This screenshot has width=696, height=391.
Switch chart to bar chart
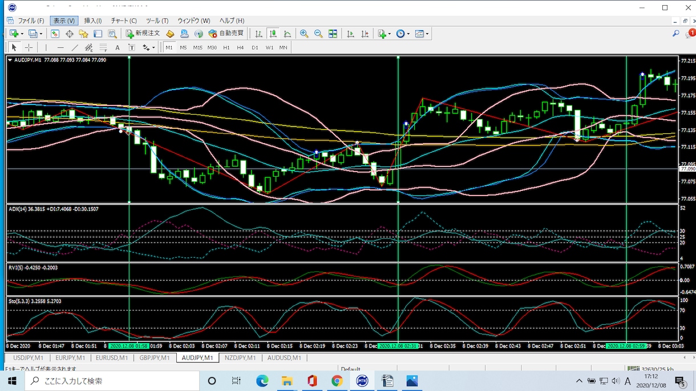pos(259,34)
